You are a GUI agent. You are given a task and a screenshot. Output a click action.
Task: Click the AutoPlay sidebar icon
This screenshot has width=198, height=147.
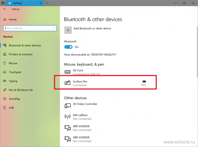(x=5, y=99)
